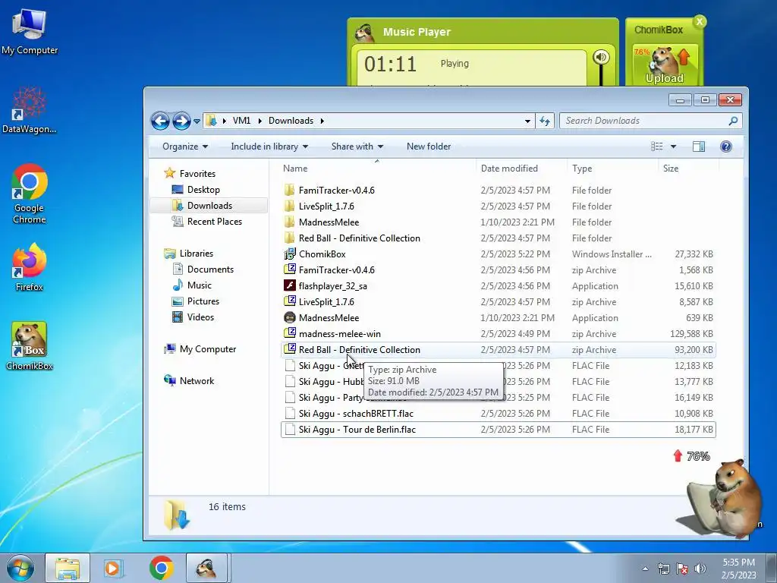Open the Firefox desktop shortcut
The width and height of the screenshot is (777, 583).
pos(30,266)
